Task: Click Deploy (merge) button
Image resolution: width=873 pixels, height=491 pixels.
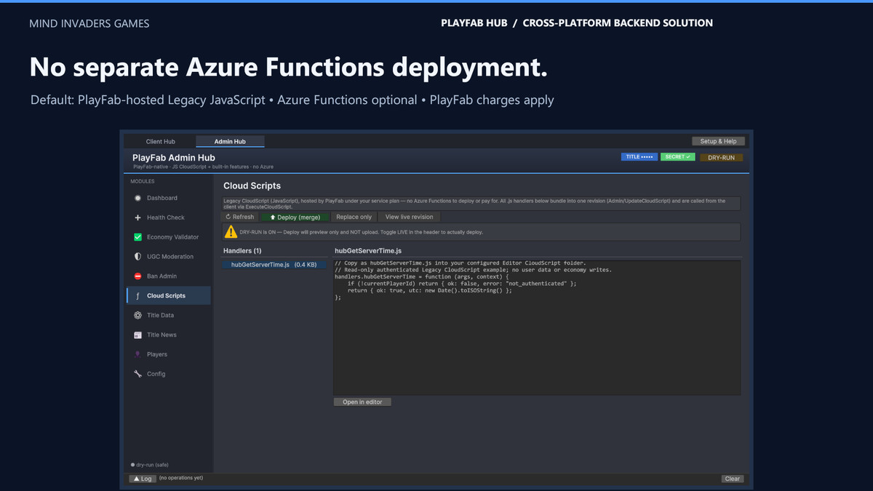Action: point(295,217)
